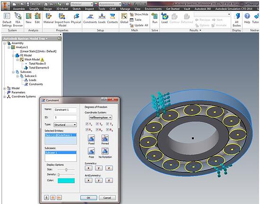Screen dimensions: 260x204
Task: Toggle the Tz translation checkbox
Action: (x=108, y=124)
